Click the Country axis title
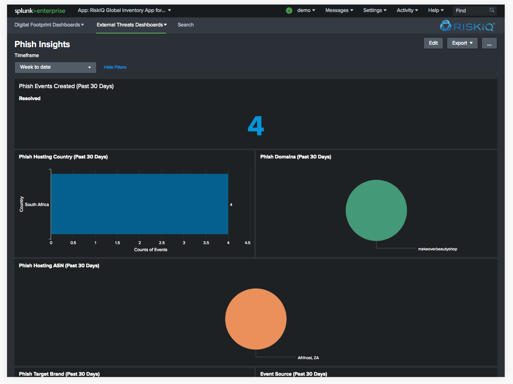Image resolution: width=513 pixels, height=384 pixels. pos(22,204)
